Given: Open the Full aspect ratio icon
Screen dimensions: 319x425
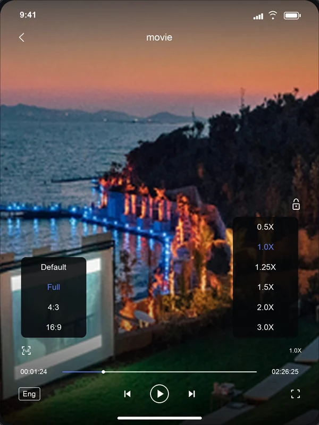Looking at the screenshot, I should (x=26, y=351).
